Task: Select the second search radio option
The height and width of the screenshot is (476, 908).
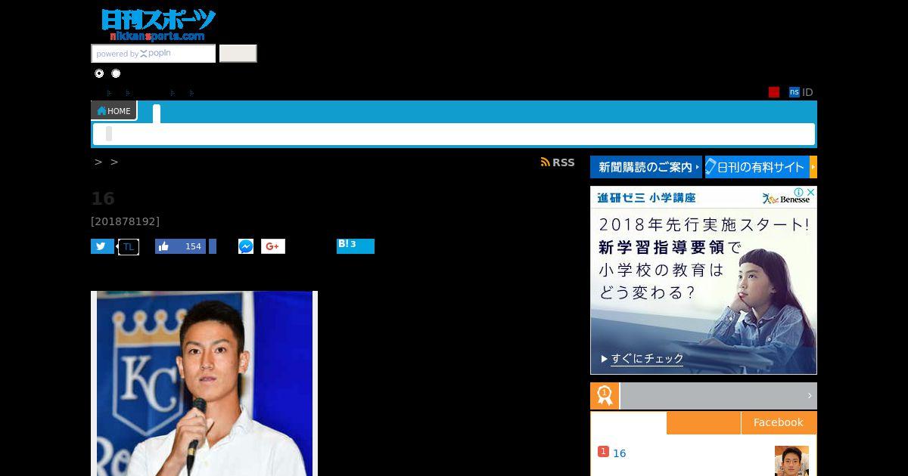Action: click(116, 73)
